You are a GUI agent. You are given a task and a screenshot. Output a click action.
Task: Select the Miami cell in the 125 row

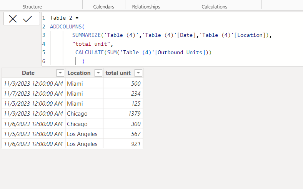coord(84,104)
